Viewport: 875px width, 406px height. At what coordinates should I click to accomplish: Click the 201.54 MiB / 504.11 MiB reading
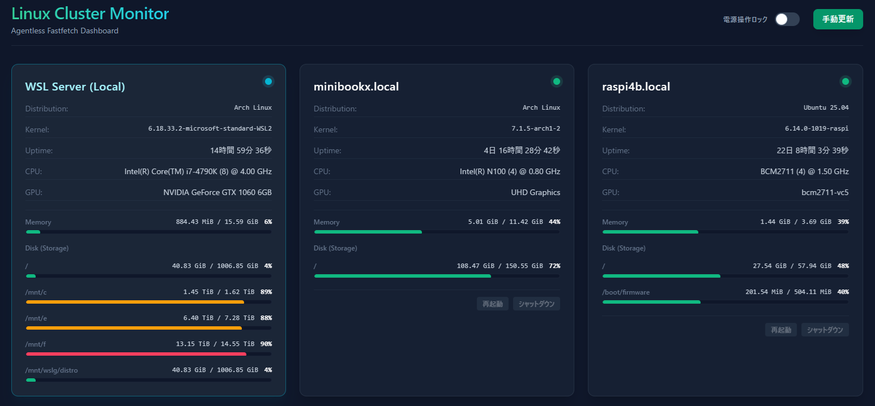789,292
